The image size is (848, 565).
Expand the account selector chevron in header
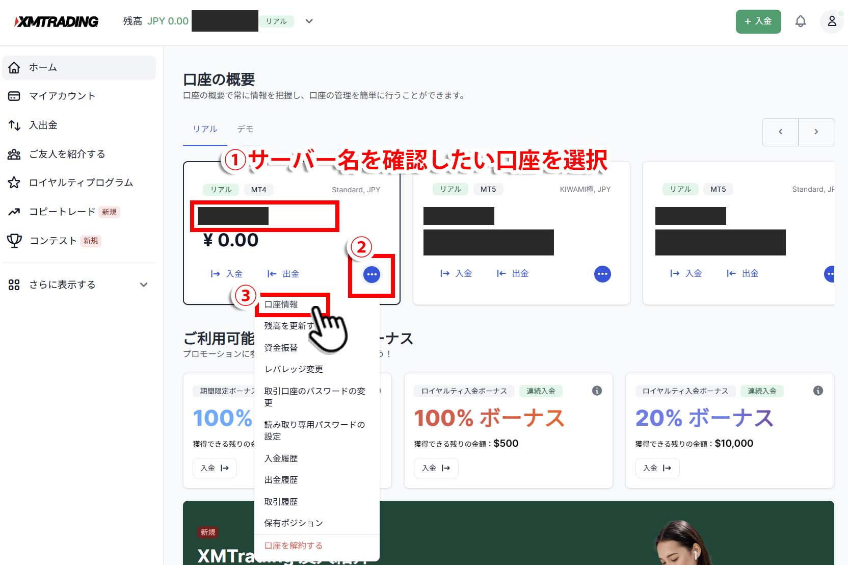click(309, 21)
